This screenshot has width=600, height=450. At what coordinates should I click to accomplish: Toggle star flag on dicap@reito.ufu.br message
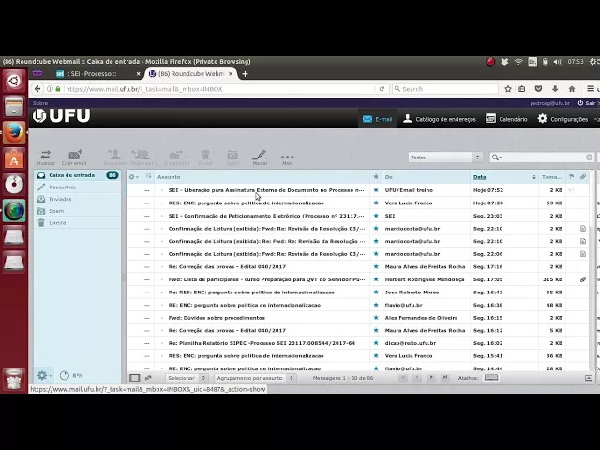pyautogui.click(x=376, y=343)
